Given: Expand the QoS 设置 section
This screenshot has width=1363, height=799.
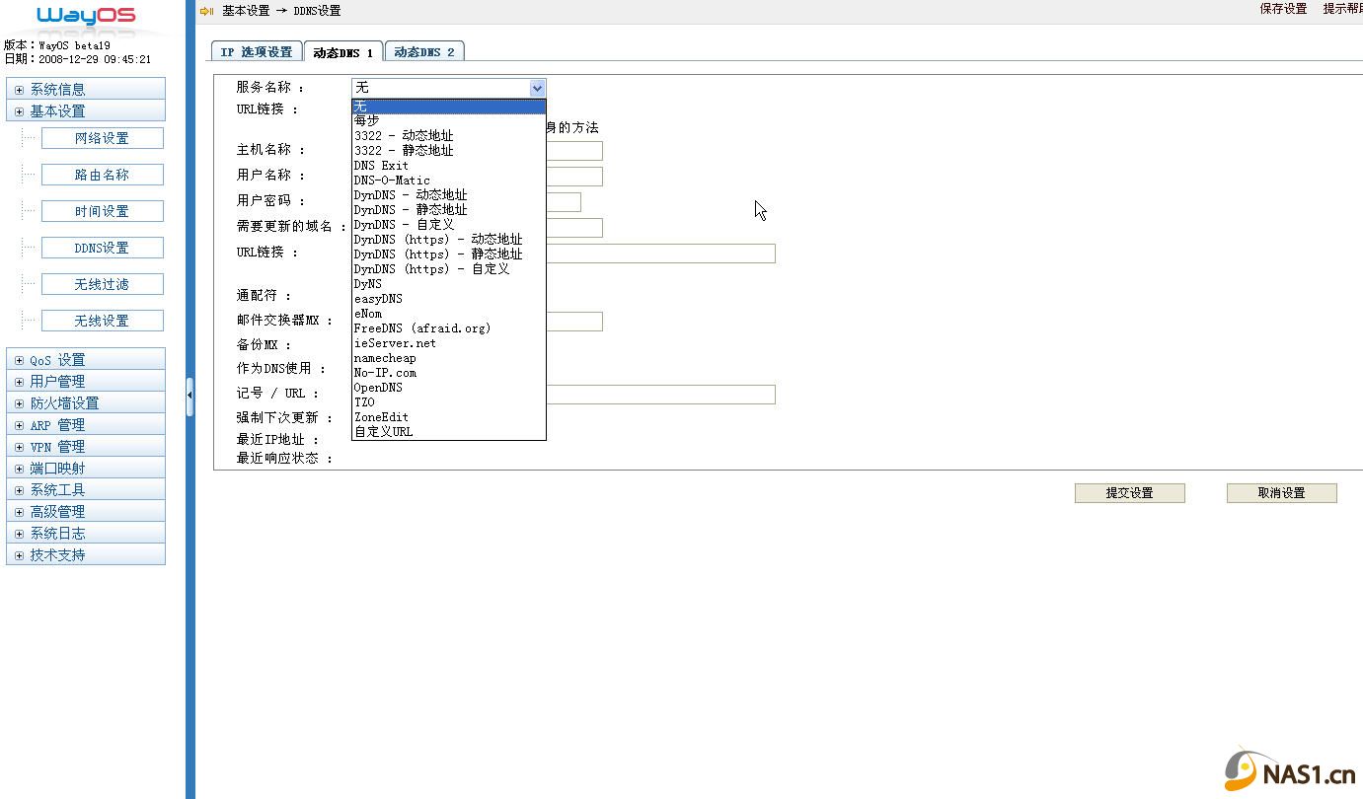Looking at the screenshot, I should click(x=85, y=360).
